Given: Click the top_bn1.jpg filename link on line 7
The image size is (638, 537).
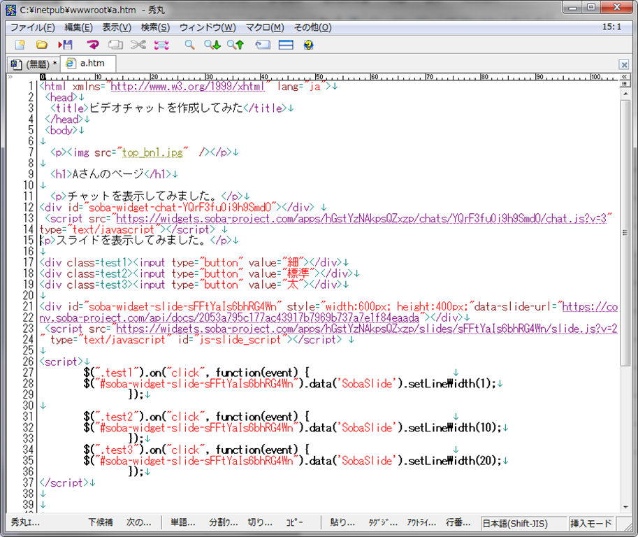Looking at the screenshot, I should (152, 152).
